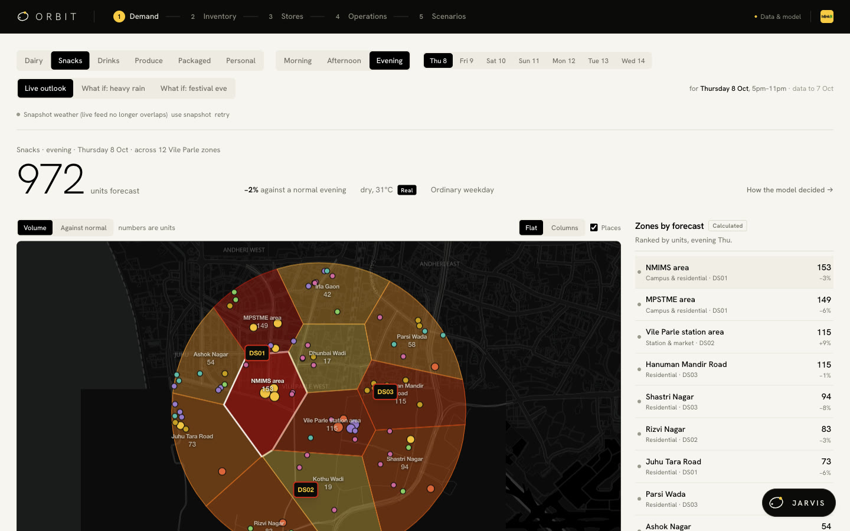The height and width of the screenshot is (531, 850).
Task: Select the DS03 store marker on map
Action: (385, 392)
